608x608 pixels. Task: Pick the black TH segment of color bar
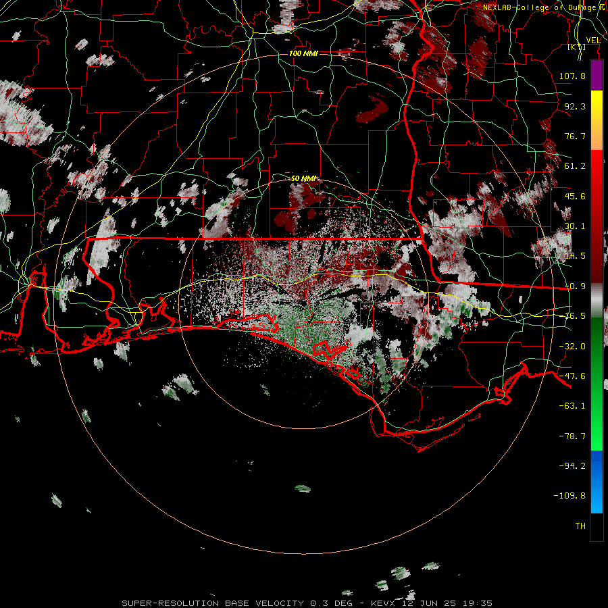(597, 526)
